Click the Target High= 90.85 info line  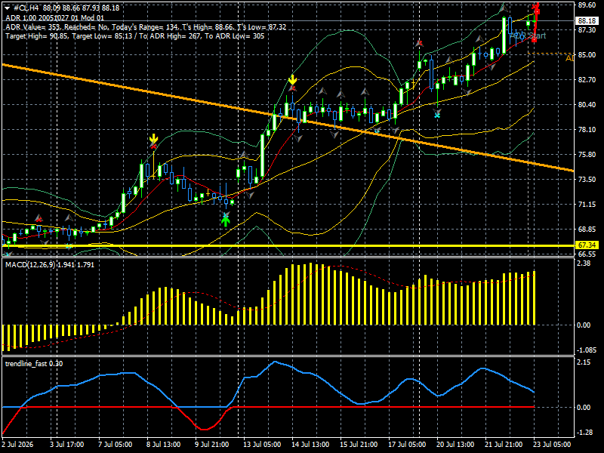(x=135, y=35)
